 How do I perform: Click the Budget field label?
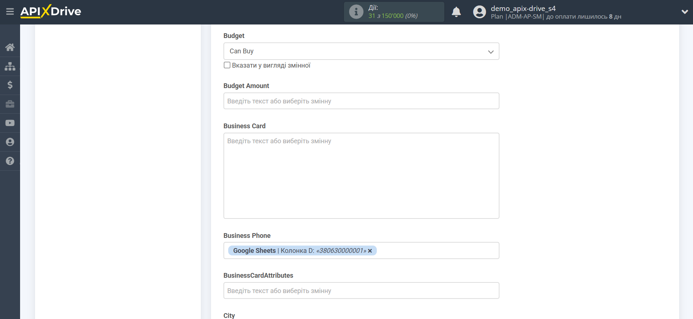coord(234,36)
